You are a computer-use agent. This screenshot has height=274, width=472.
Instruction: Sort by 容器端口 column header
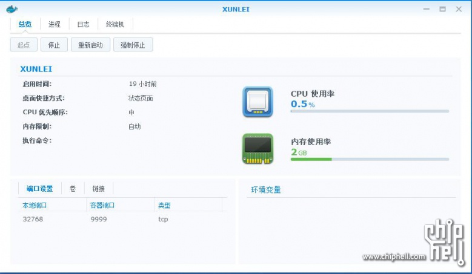pos(120,205)
